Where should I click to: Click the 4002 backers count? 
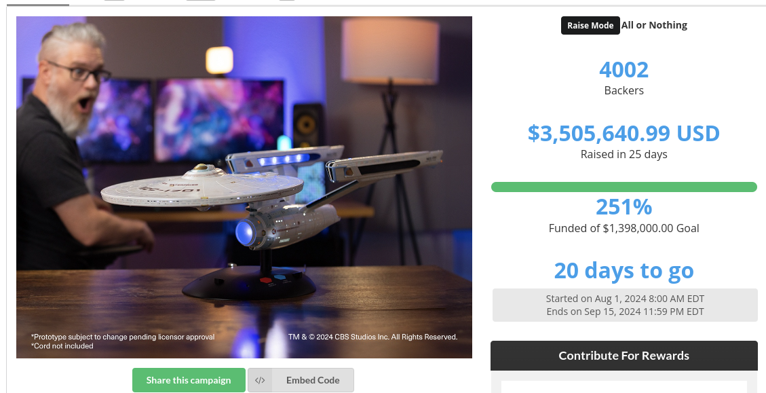(624, 69)
